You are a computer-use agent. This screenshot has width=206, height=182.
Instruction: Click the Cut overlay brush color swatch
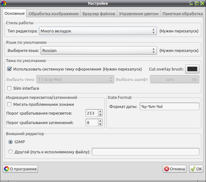click(x=192, y=69)
